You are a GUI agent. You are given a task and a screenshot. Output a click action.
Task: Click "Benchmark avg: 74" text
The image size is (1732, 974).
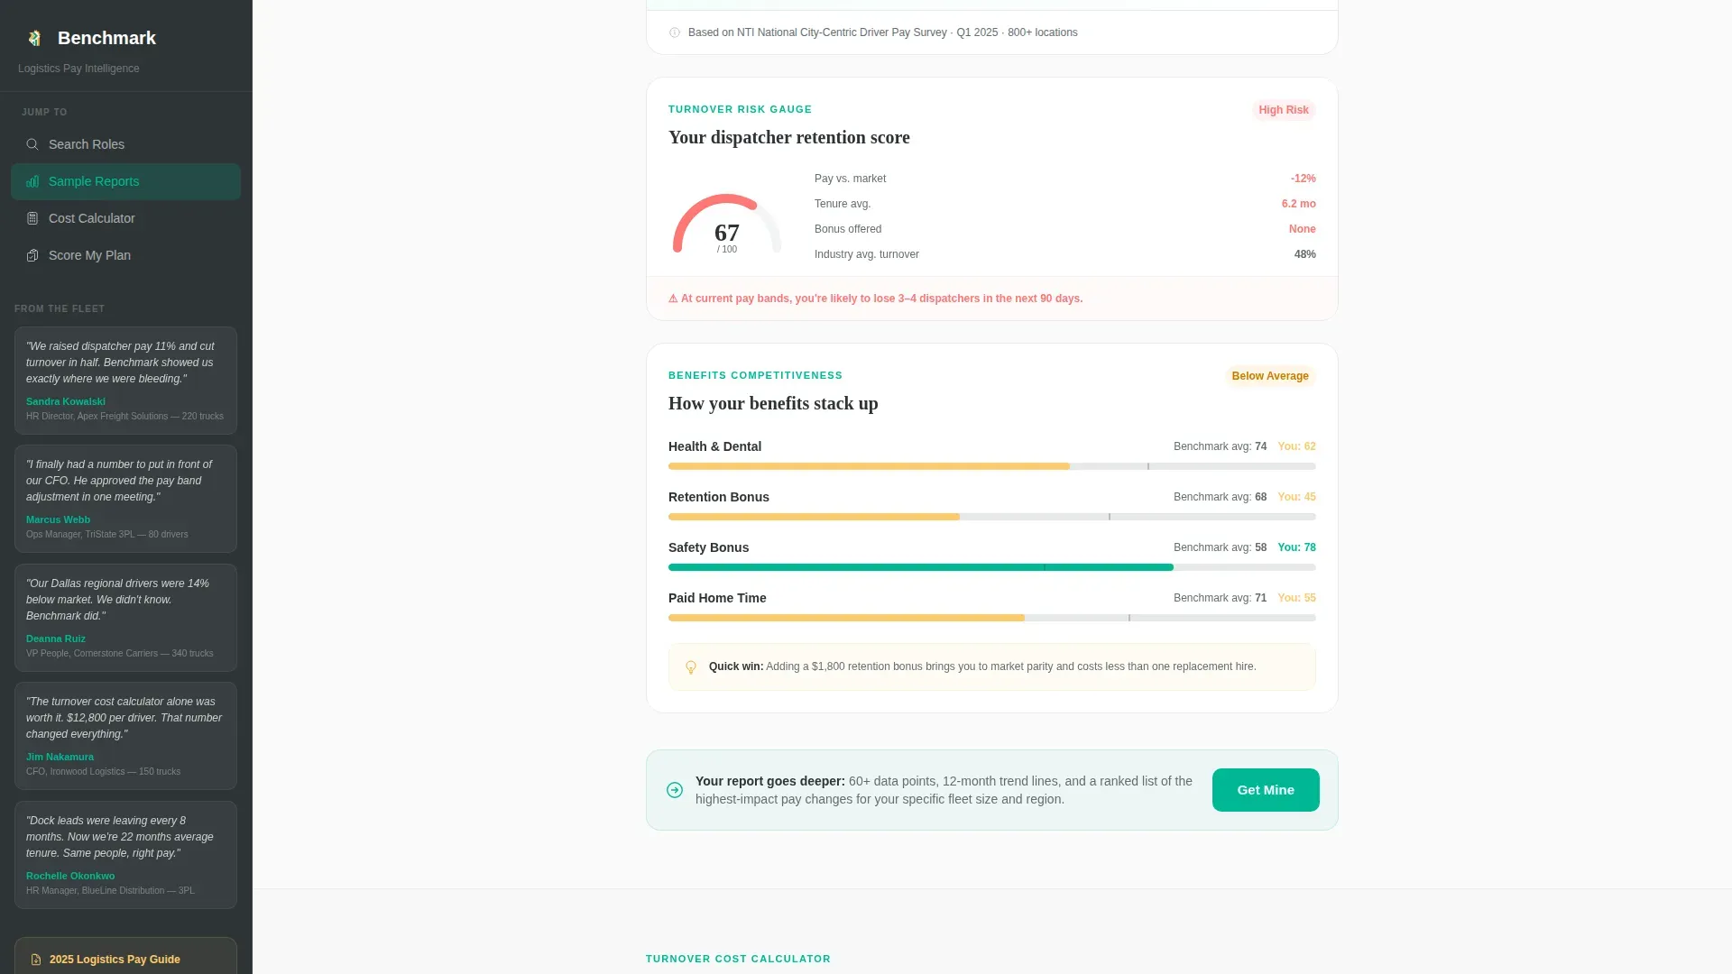point(1220,446)
